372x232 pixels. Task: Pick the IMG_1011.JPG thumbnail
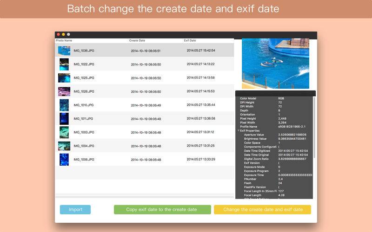click(x=64, y=119)
